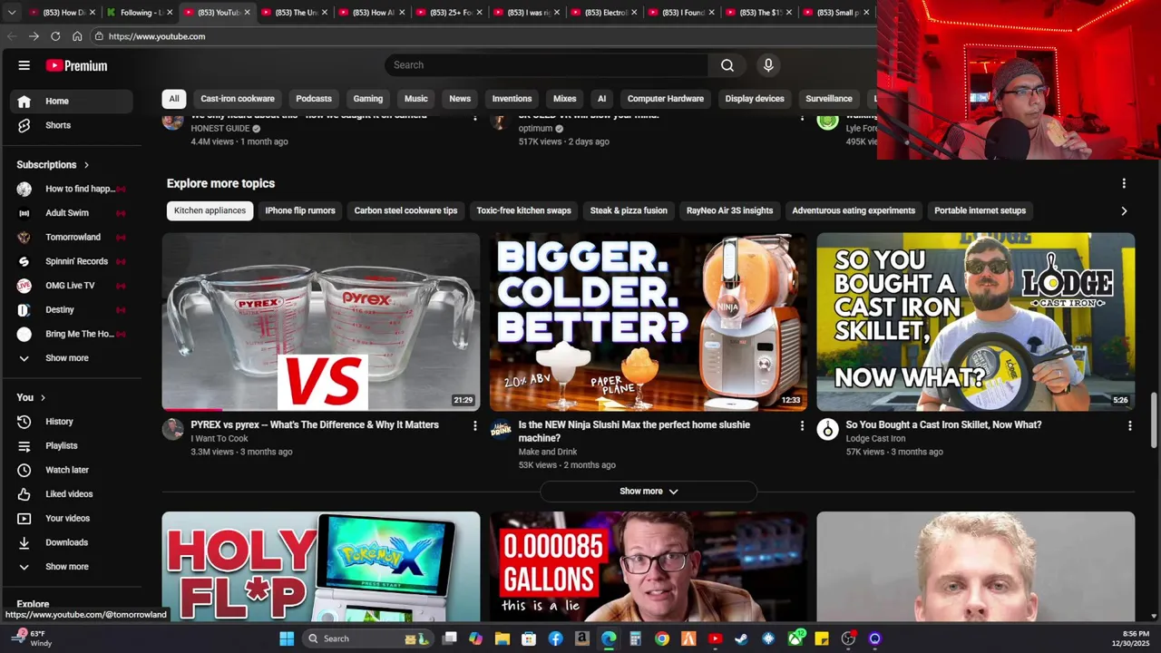Expand Subscriptions section chevron
This screenshot has width=1161, height=653.
point(86,165)
